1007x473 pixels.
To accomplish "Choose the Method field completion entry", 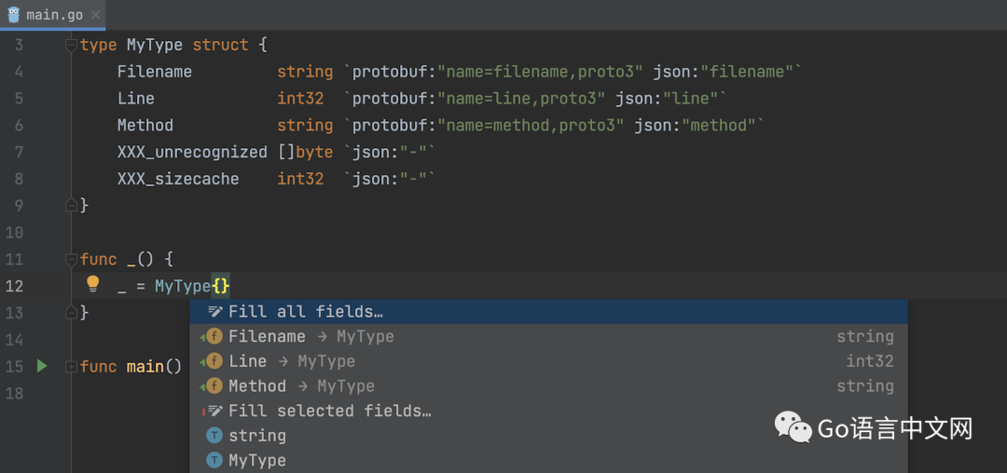I will click(x=257, y=386).
